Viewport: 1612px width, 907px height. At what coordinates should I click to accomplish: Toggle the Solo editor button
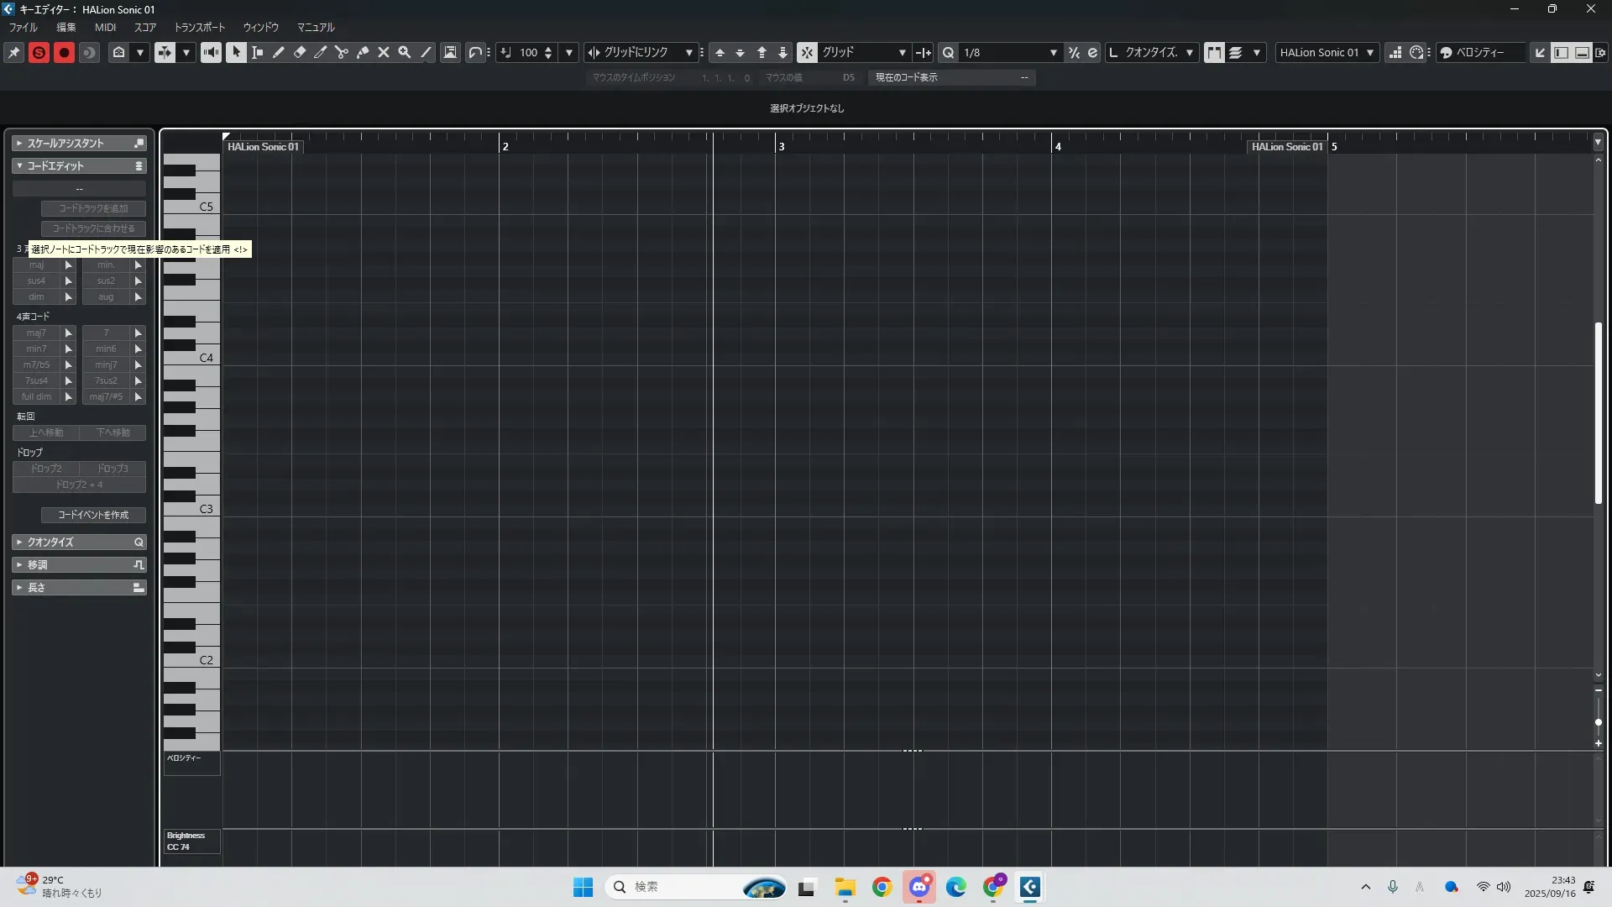(x=39, y=52)
